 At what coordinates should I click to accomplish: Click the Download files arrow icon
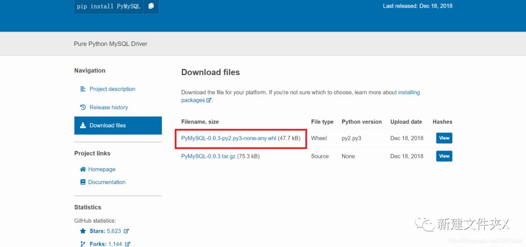click(x=83, y=125)
